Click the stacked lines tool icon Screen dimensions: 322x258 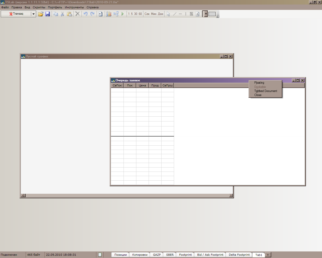pyautogui.click(x=191, y=14)
